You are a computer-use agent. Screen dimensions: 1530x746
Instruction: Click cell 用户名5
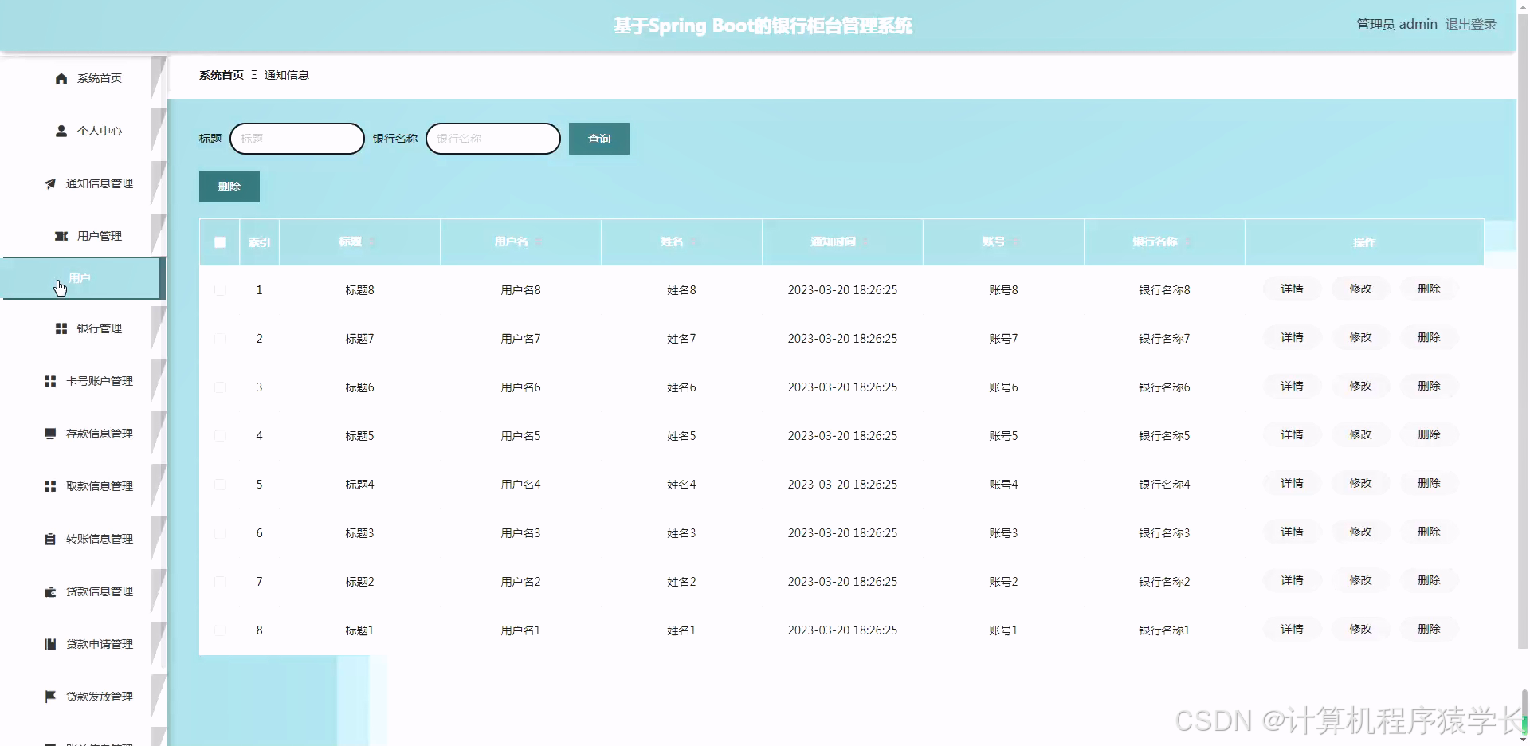[x=520, y=436]
